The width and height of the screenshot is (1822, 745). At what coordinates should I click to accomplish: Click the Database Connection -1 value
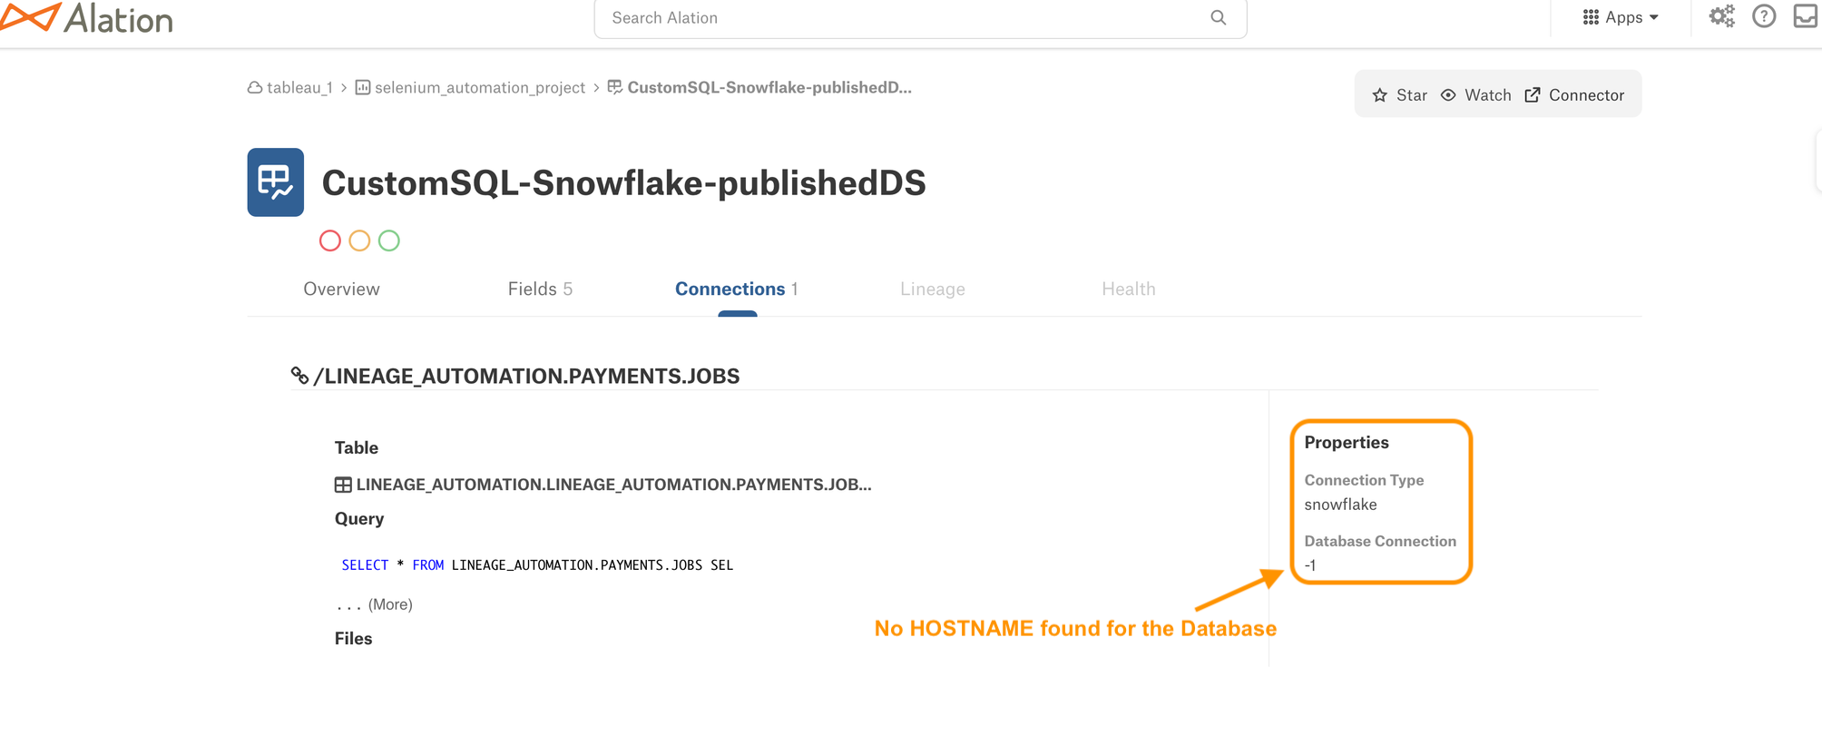[1310, 565]
